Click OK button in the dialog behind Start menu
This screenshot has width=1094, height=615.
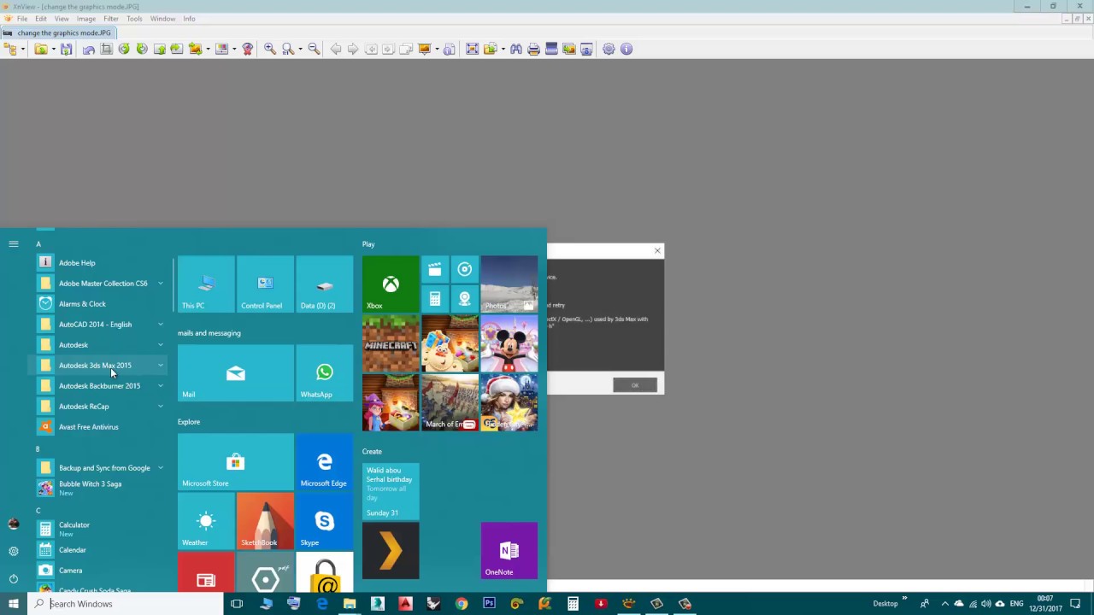pos(635,385)
